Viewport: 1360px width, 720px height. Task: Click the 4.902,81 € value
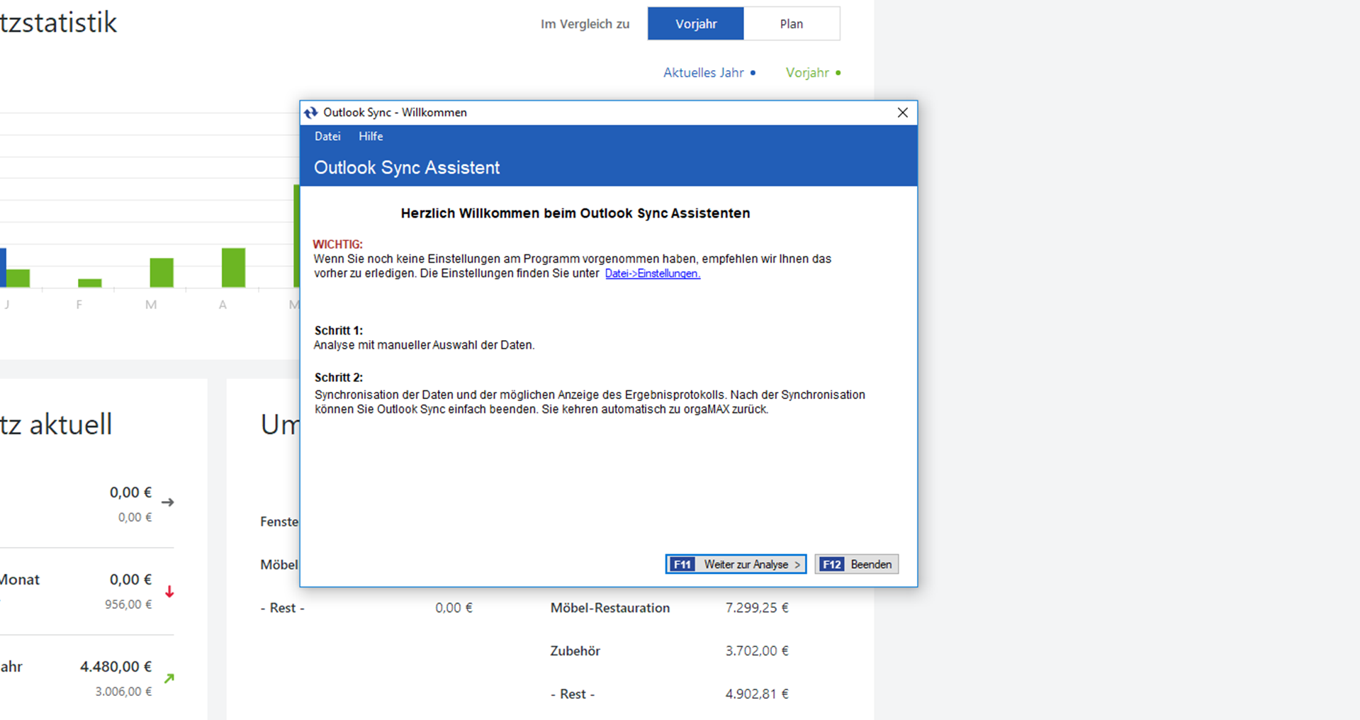[x=757, y=694]
